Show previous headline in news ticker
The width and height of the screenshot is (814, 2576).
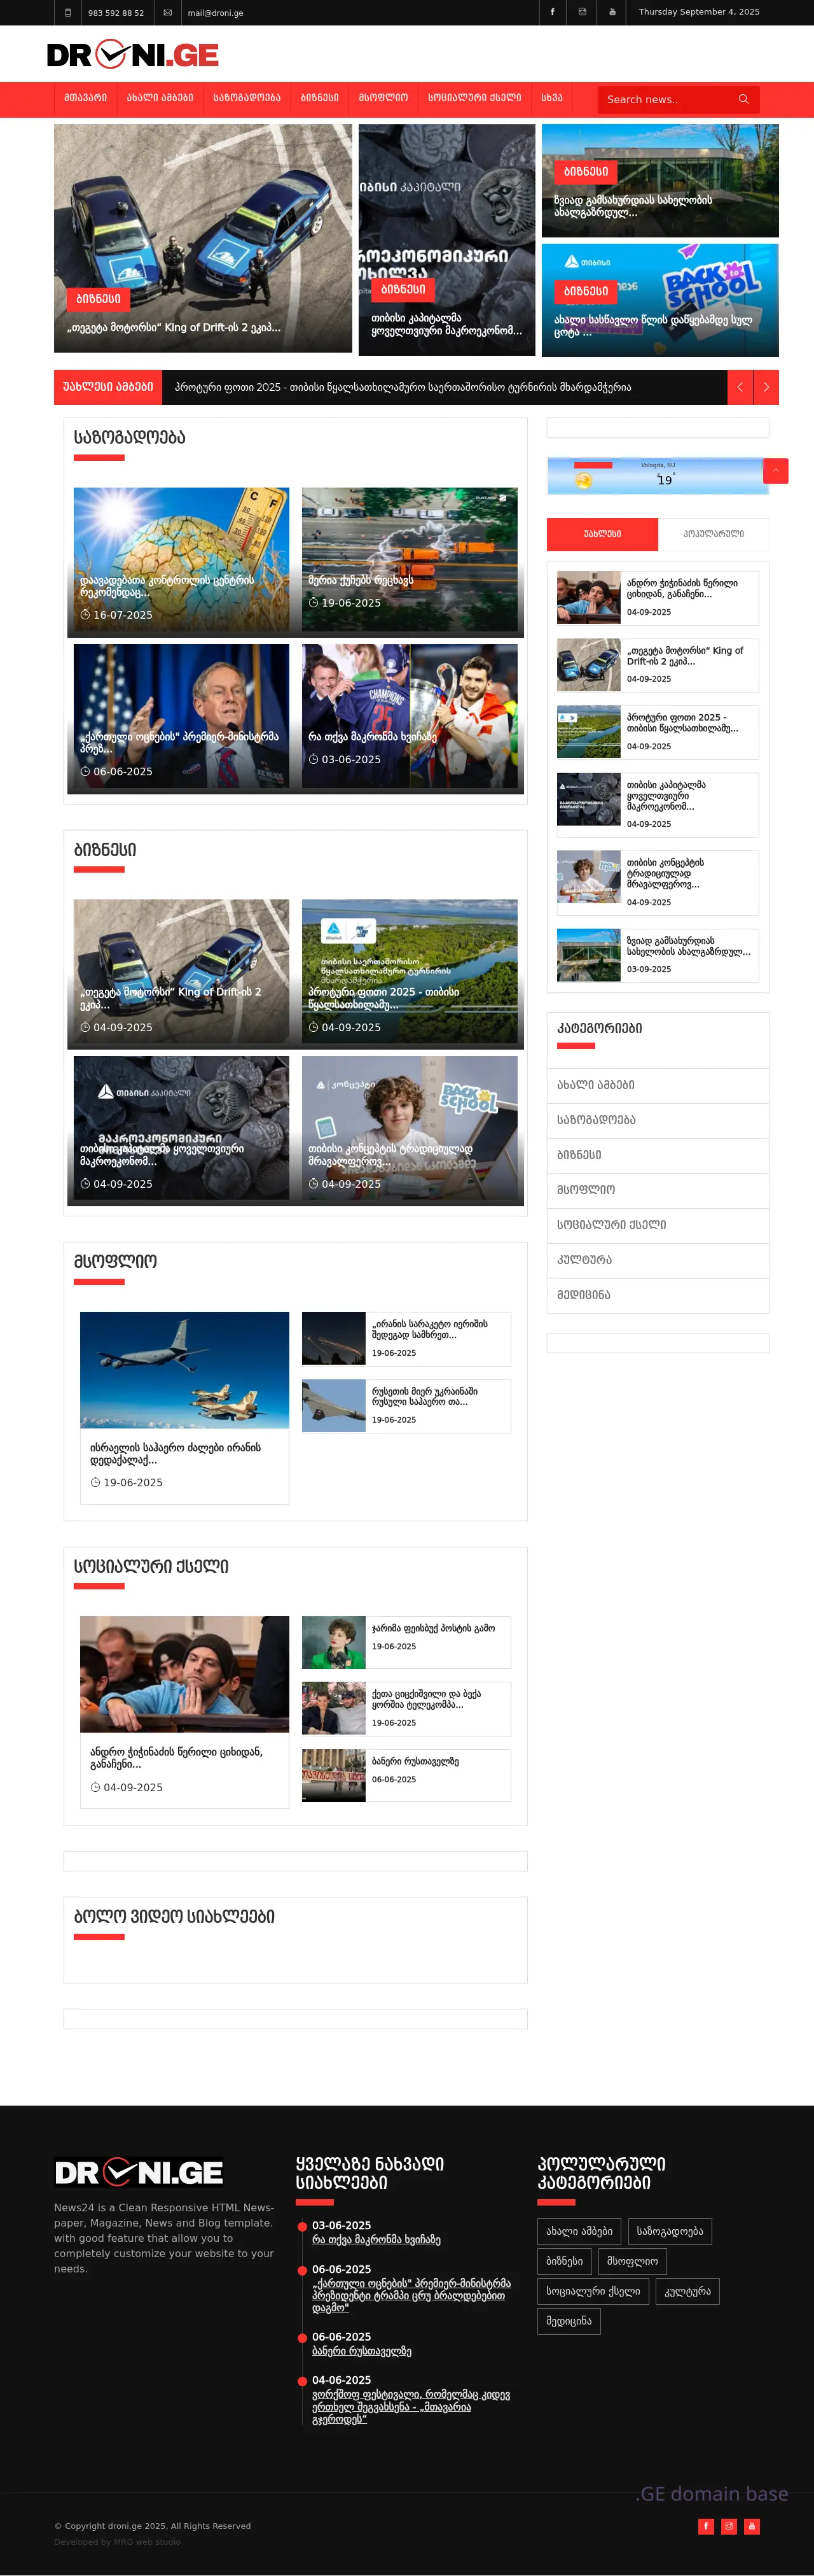tap(740, 387)
